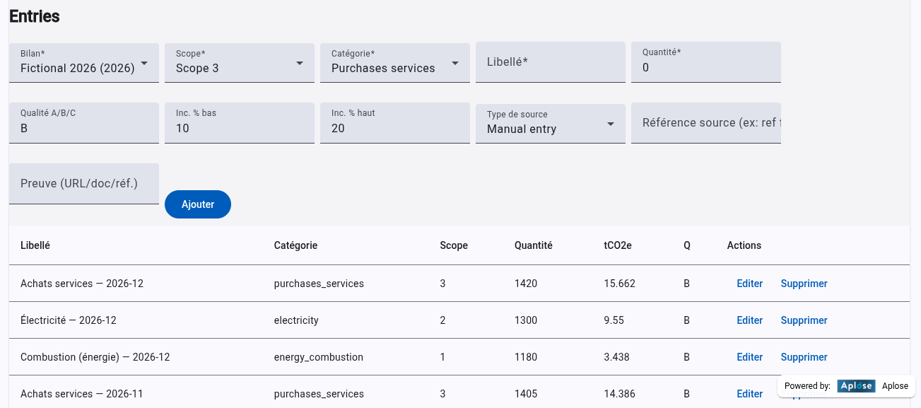
Task: Click the Preuve URL input field
Action: (83, 184)
